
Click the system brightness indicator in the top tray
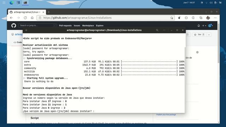pyautogui.click(x=202, y=2)
